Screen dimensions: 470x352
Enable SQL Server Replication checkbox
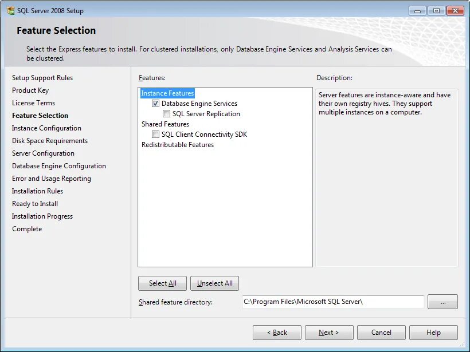(166, 114)
